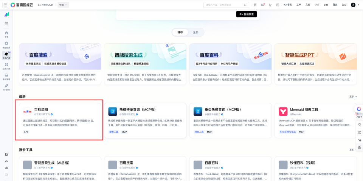
Task: Click the 智能搜索 black button
Action: click(x=247, y=14)
